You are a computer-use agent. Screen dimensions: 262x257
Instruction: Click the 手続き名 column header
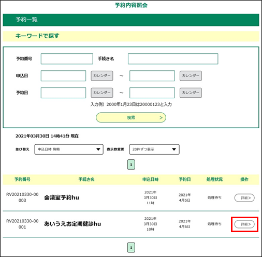click(86, 179)
